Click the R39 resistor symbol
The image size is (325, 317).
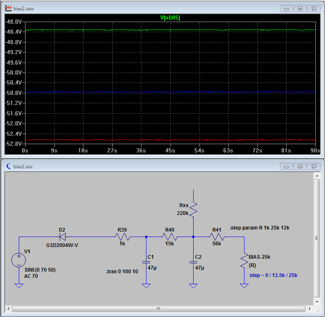pos(122,237)
